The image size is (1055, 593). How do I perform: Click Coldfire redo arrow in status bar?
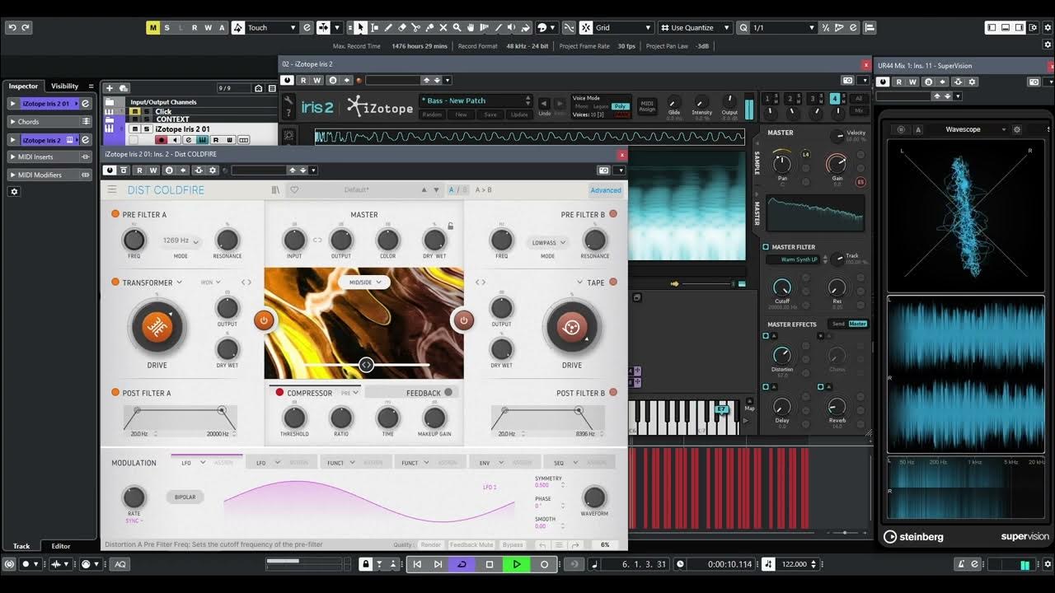coord(575,544)
